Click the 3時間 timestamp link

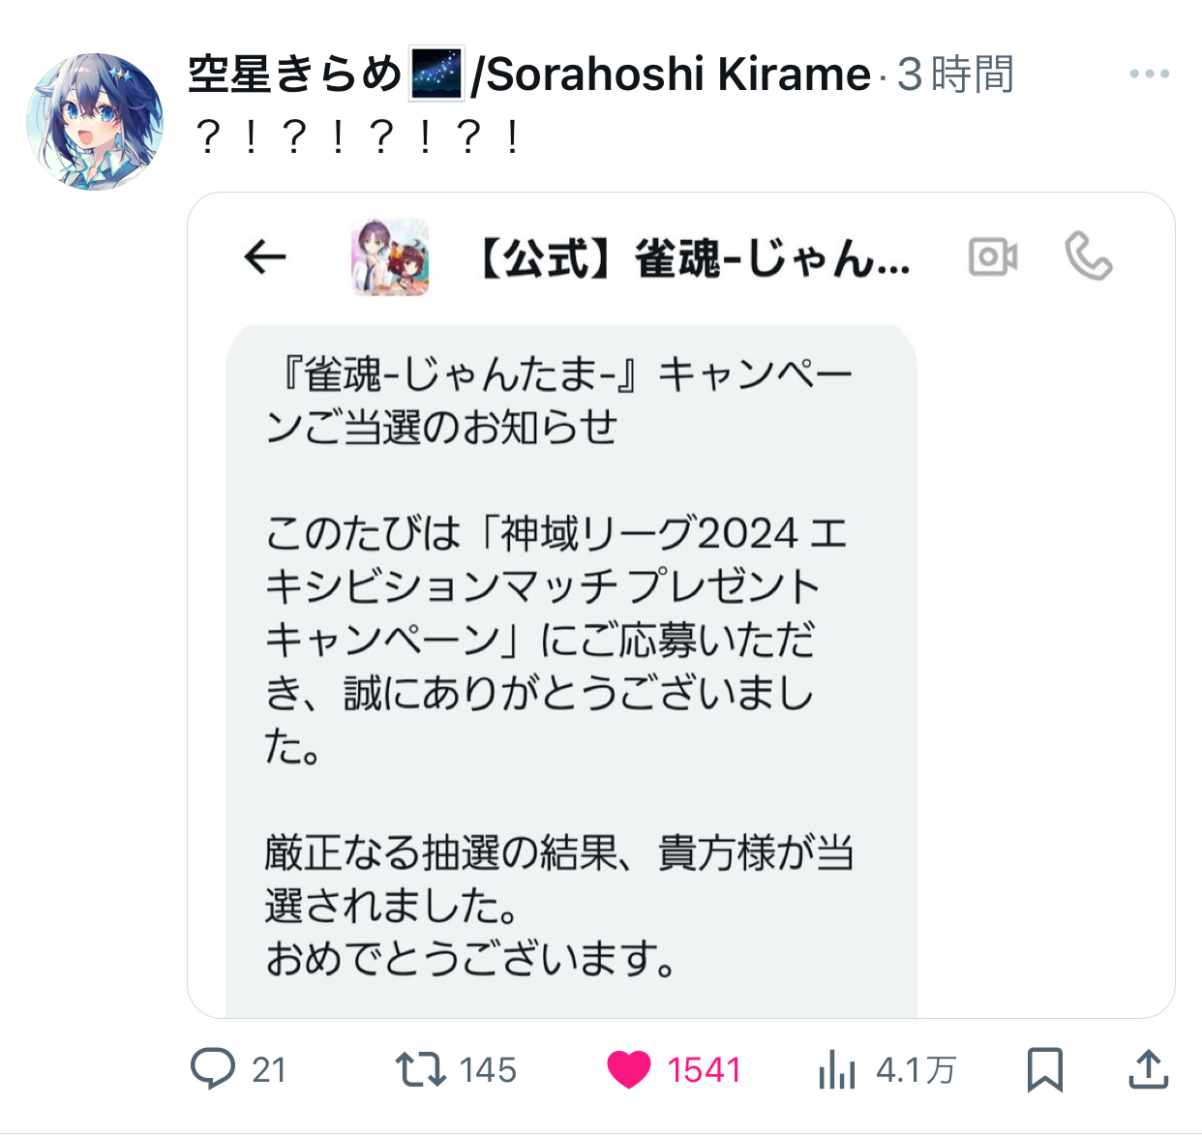(x=955, y=75)
